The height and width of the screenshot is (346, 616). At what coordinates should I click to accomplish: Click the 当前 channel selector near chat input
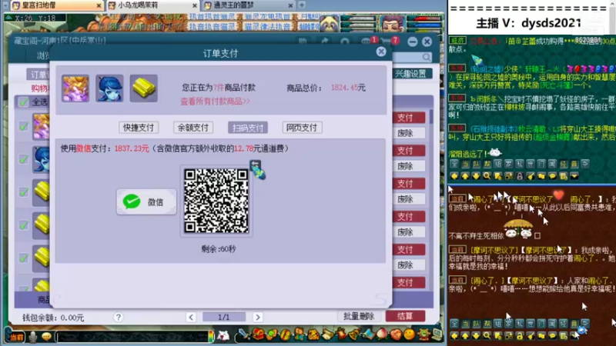(16, 338)
